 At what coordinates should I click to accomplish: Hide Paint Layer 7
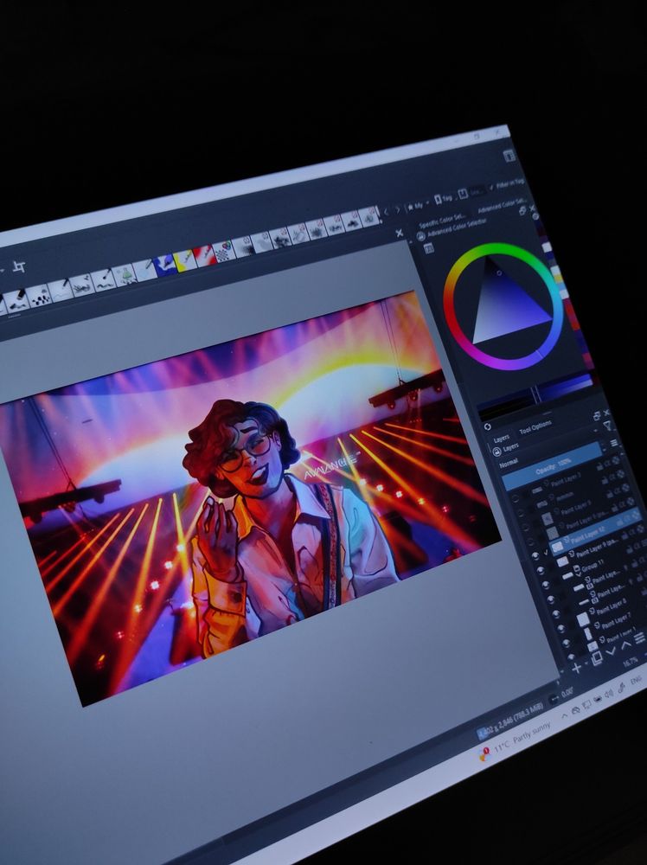pos(567,644)
